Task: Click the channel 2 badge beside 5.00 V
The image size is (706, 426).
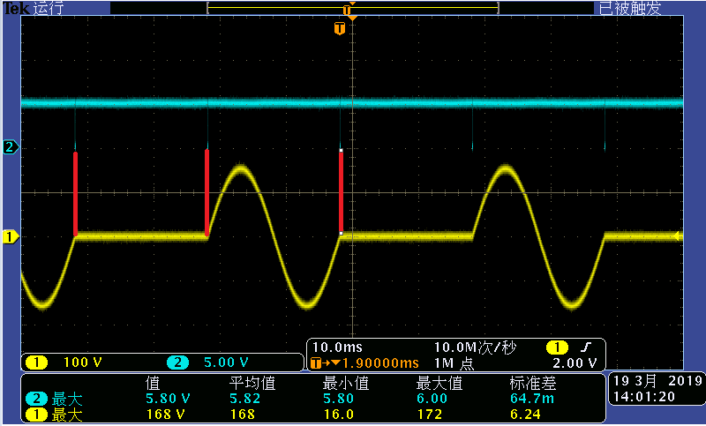Action: 177,362
